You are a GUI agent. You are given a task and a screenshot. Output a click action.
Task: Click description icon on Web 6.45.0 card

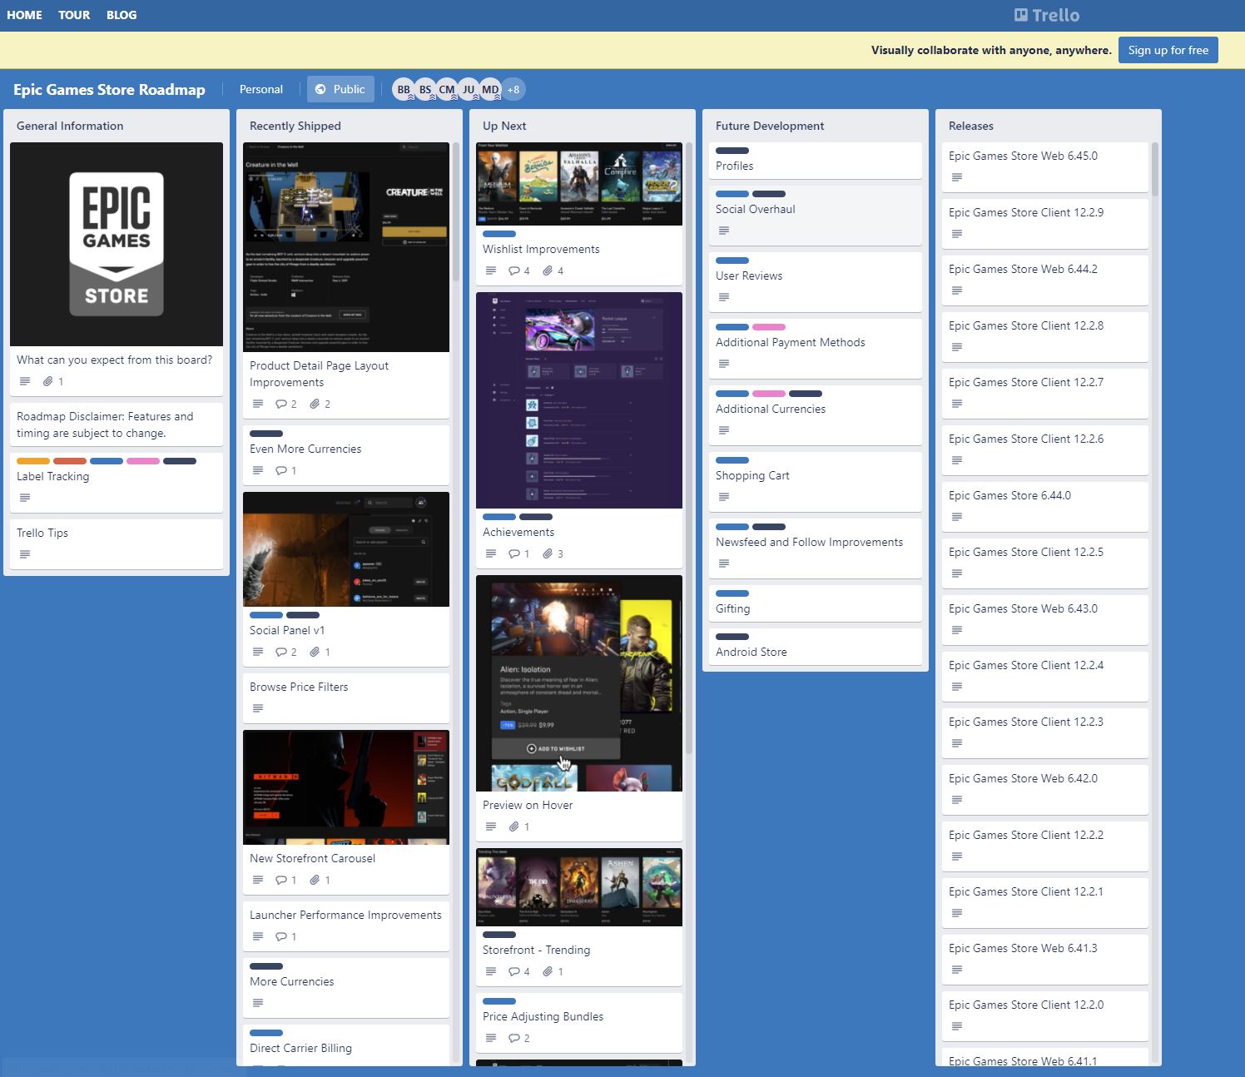pos(957,177)
